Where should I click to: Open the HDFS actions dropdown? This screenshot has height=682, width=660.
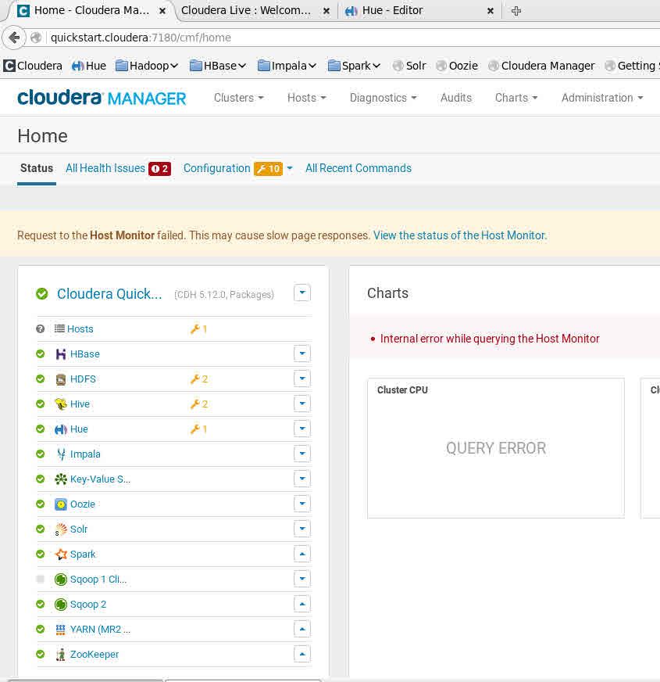[302, 379]
